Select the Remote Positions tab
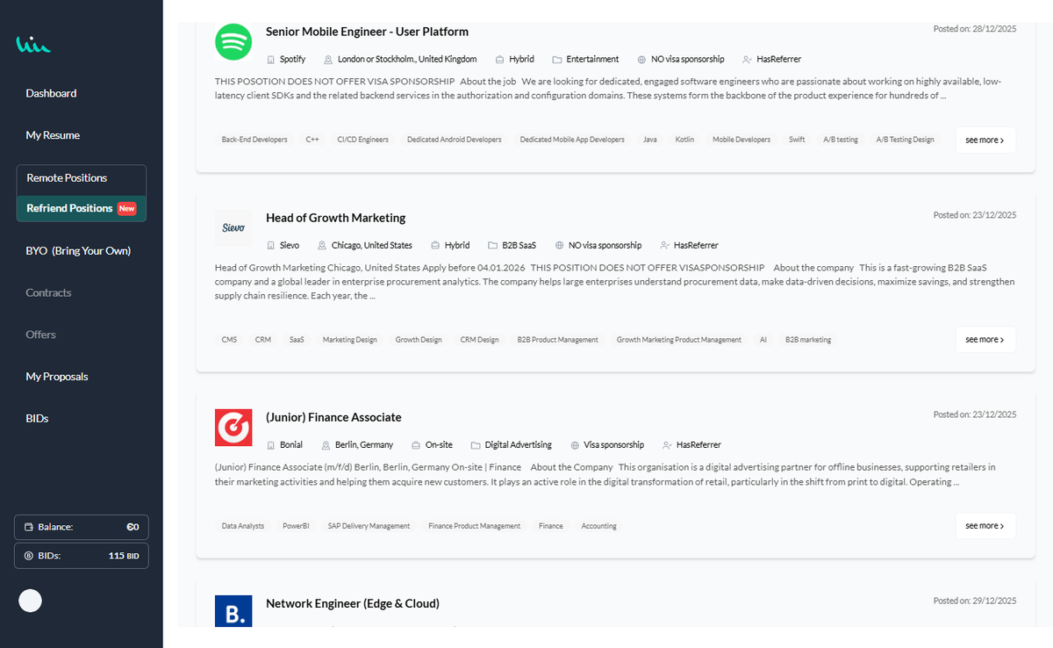The image size is (1053, 648). [x=81, y=178]
